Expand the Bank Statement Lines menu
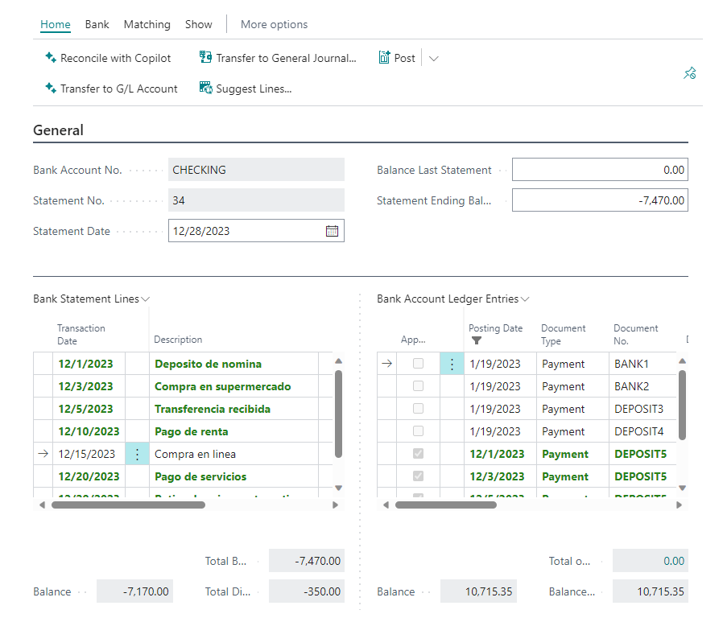The width and height of the screenshot is (723, 618). pos(146,299)
